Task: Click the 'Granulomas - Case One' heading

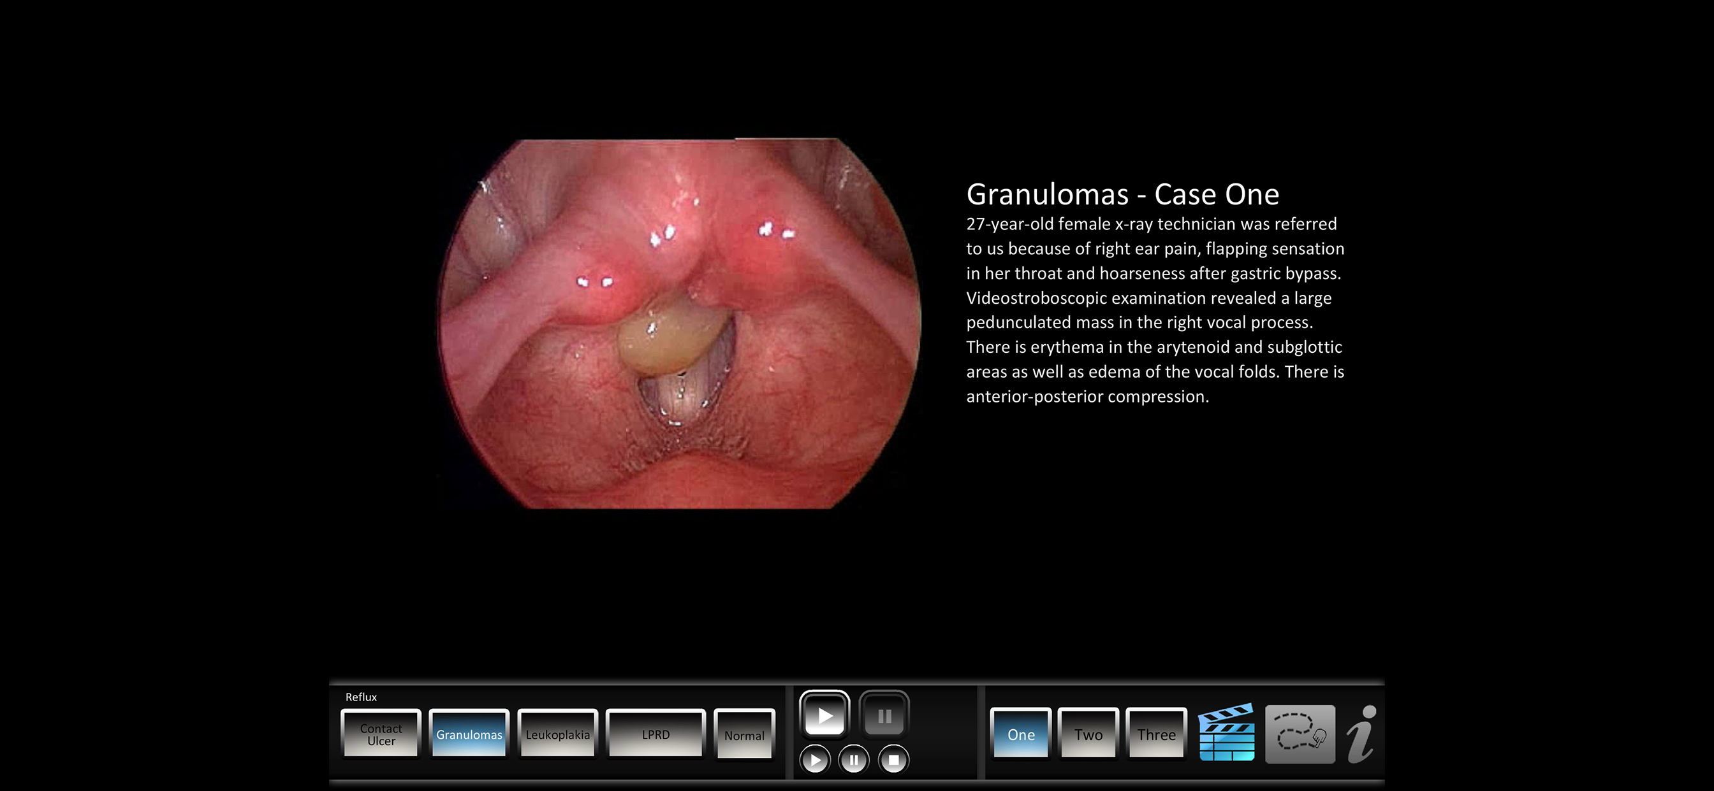Action: click(x=1122, y=194)
